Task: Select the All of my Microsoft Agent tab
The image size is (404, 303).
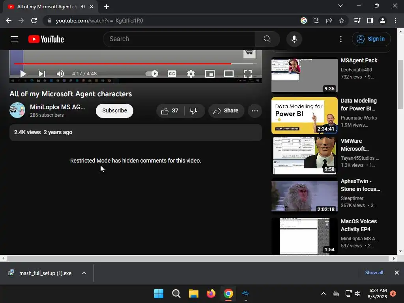Action: (47, 7)
